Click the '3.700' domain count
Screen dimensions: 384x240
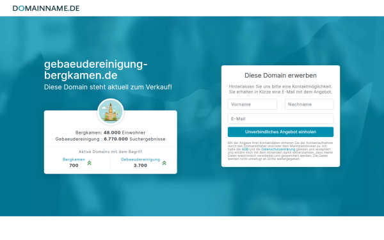pyautogui.click(x=140, y=166)
